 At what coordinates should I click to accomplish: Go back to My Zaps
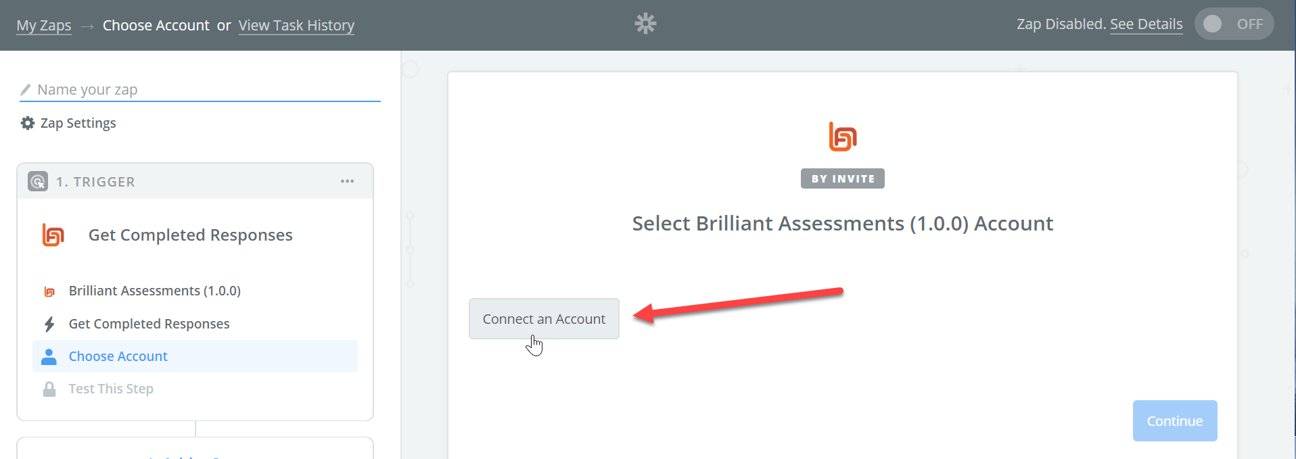coord(44,26)
